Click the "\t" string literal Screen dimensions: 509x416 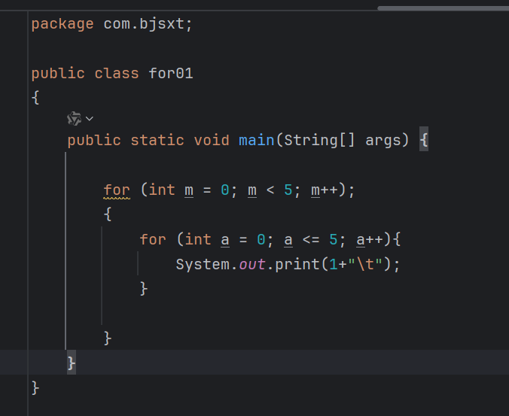(364, 265)
